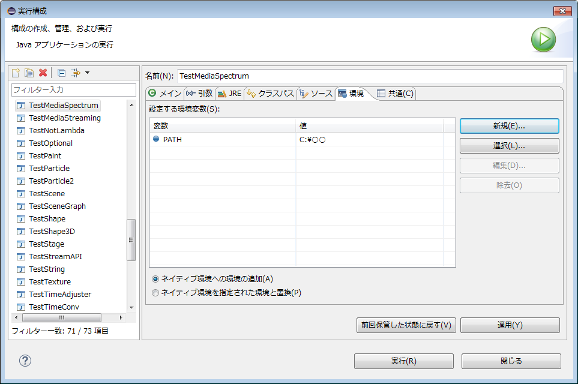Click the フィルター入力 filter text field
Screen dimensions: 578x384
pyautogui.click(x=74, y=90)
